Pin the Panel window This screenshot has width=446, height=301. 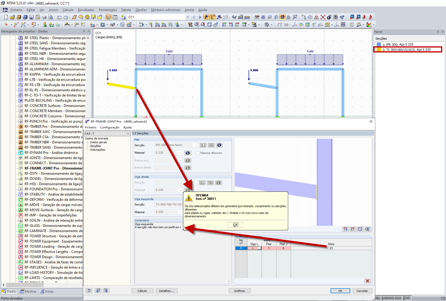point(438,32)
